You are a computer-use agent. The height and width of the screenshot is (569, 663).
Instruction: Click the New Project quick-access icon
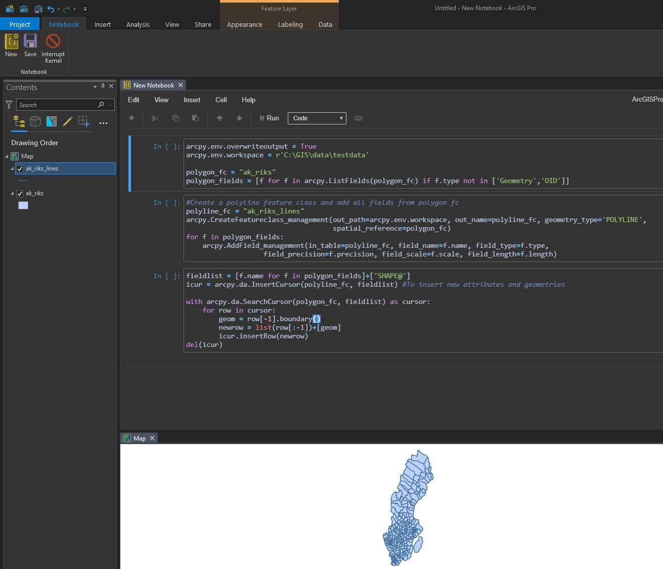click(10, 9)
